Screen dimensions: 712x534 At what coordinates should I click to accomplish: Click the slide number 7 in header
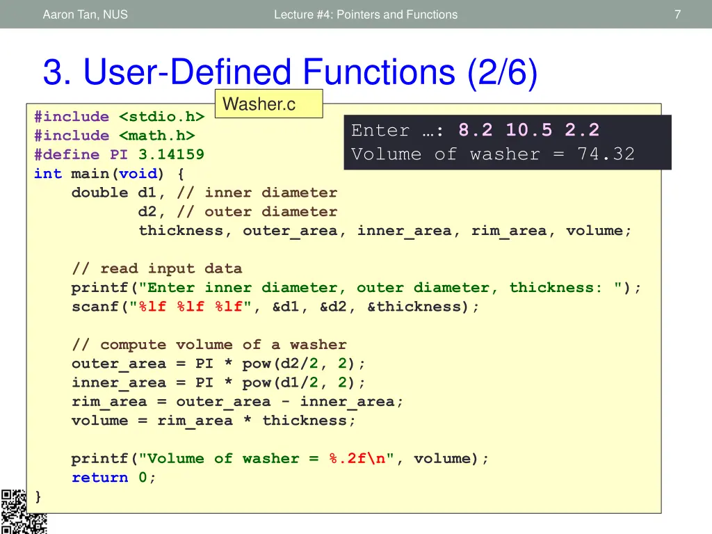click(x=677, y=14)
